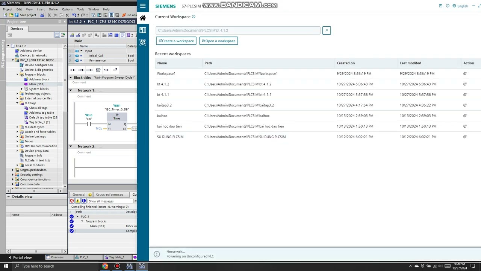Click the Cut scissors icon in TIA
The image size is (481, 271).
49,15
